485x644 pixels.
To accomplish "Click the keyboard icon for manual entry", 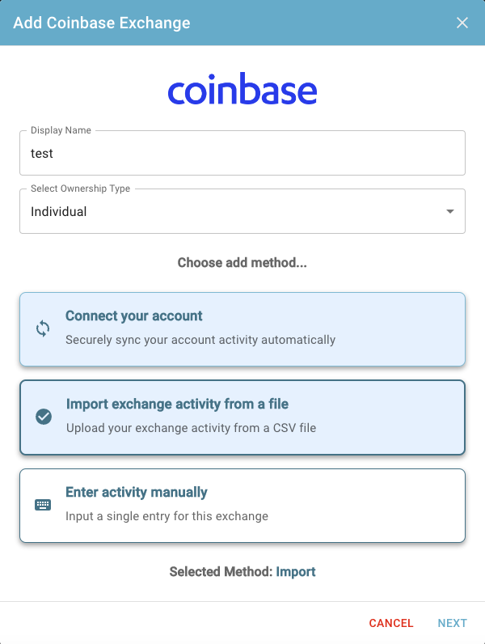I will tap(43, 505).
